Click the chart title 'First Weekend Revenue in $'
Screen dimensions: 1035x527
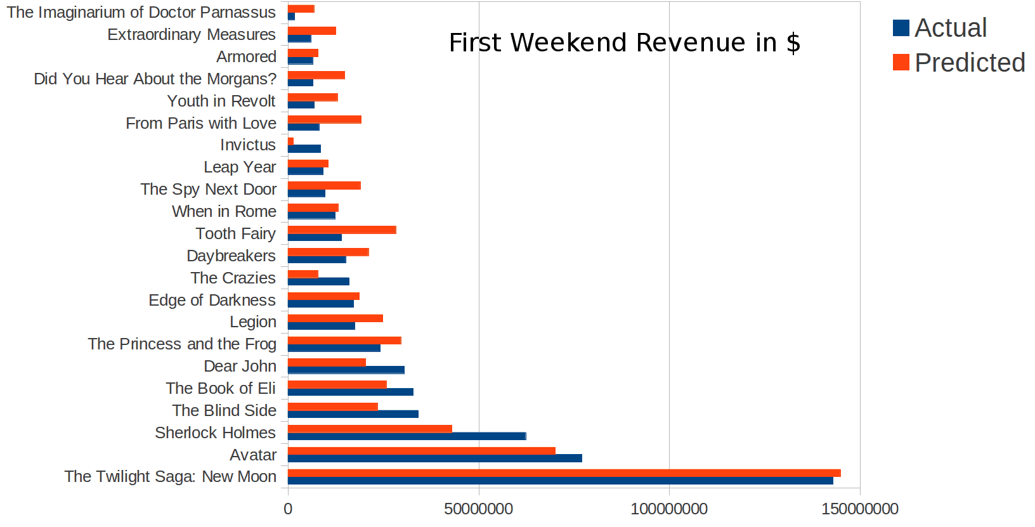tap(624, 42)
